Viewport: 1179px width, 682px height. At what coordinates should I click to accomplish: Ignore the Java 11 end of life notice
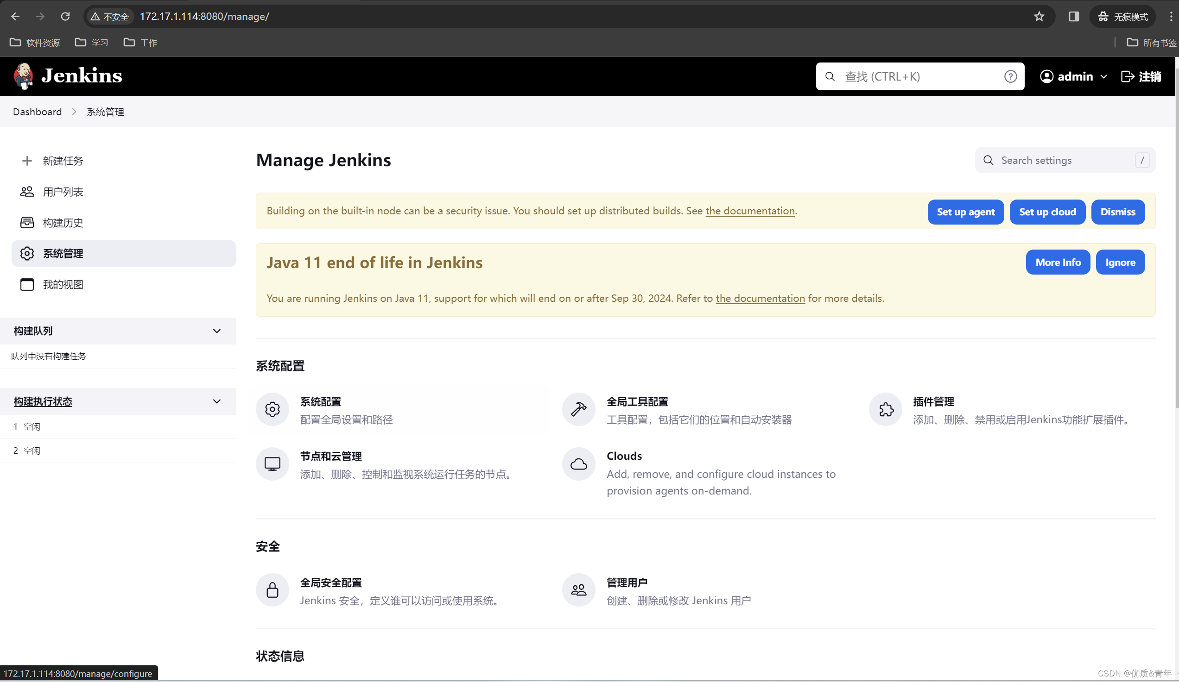point(1120,262)
